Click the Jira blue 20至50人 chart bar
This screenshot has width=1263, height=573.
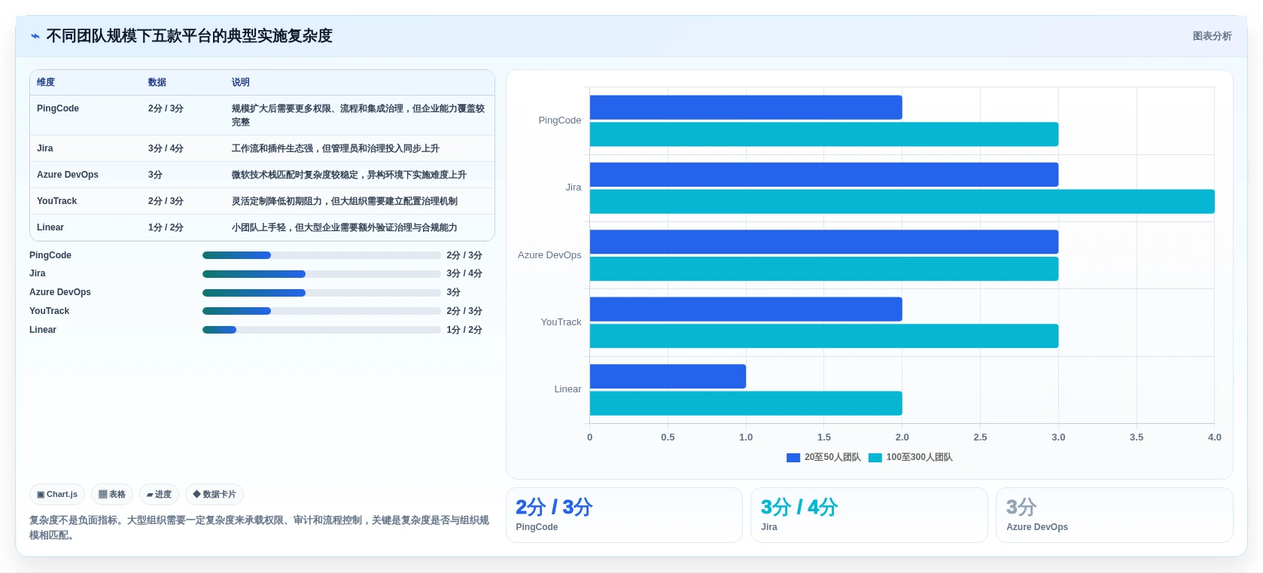point(824,175)
